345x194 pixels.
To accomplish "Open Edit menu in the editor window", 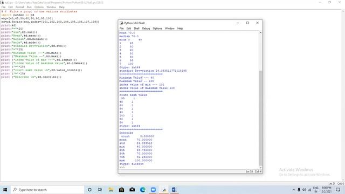I will point(10,7).
